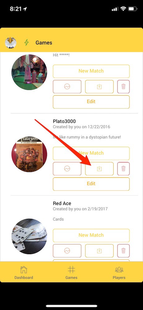Open the Plato3000 game cover image

click(29, 154)
